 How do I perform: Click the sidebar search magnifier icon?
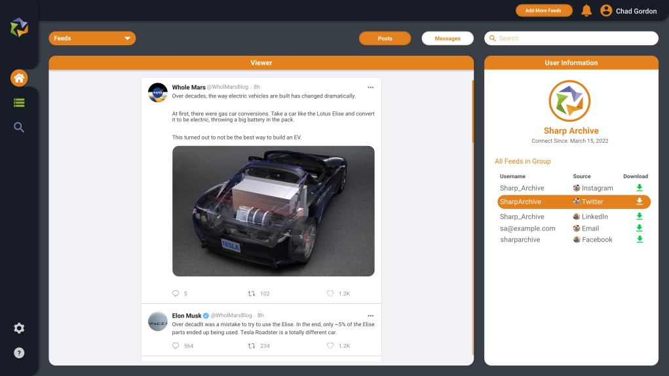pyautogui.click(x=19, y=127)
